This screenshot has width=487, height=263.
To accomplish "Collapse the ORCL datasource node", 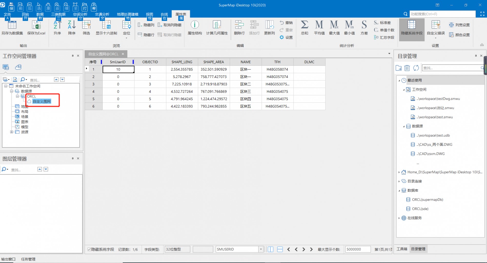I will tap(17, 96).
